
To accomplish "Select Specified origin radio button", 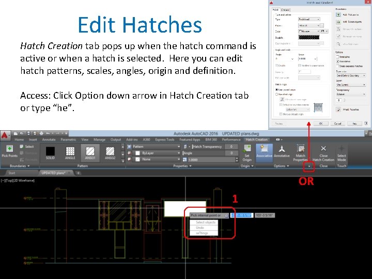I will (x=276, y=95).
